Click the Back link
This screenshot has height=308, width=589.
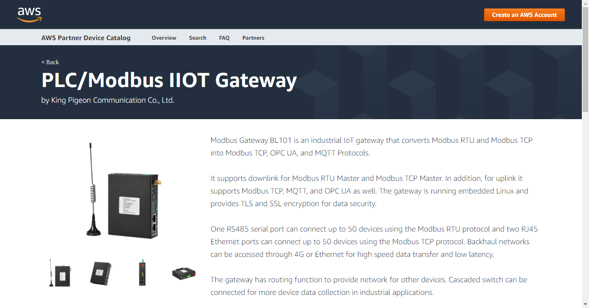coord(50,62)
